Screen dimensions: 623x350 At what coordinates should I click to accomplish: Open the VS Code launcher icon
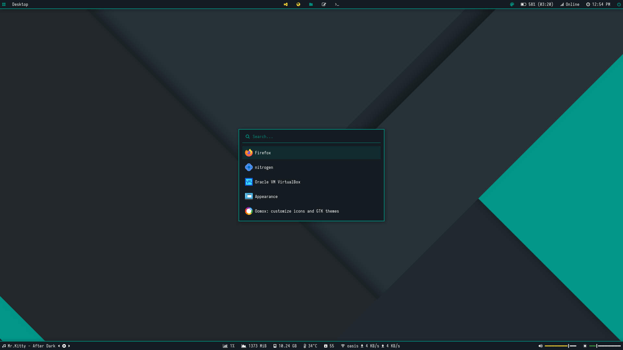tap(286, 5)
